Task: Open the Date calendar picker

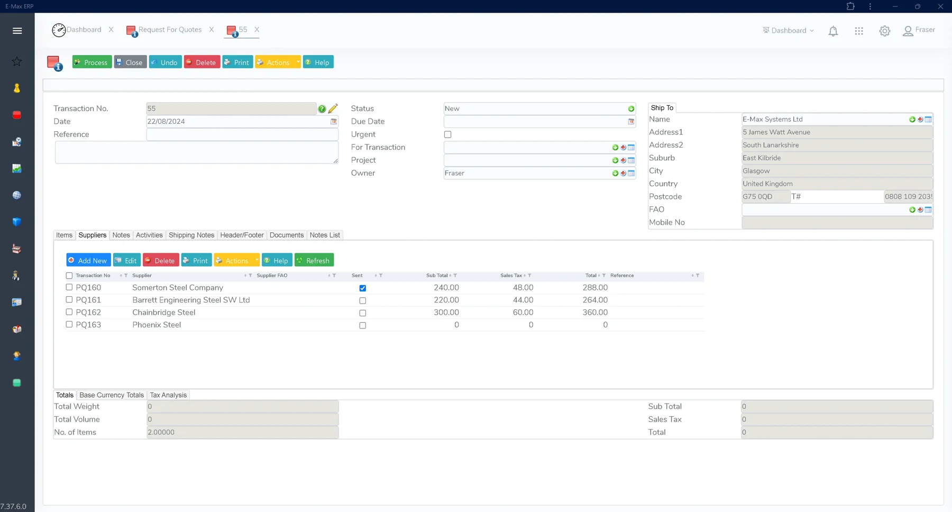Action: pos(334,122)
